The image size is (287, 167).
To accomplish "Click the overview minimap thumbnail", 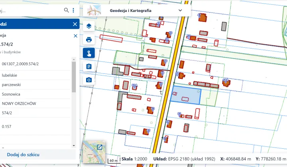I will coord(94,152).
